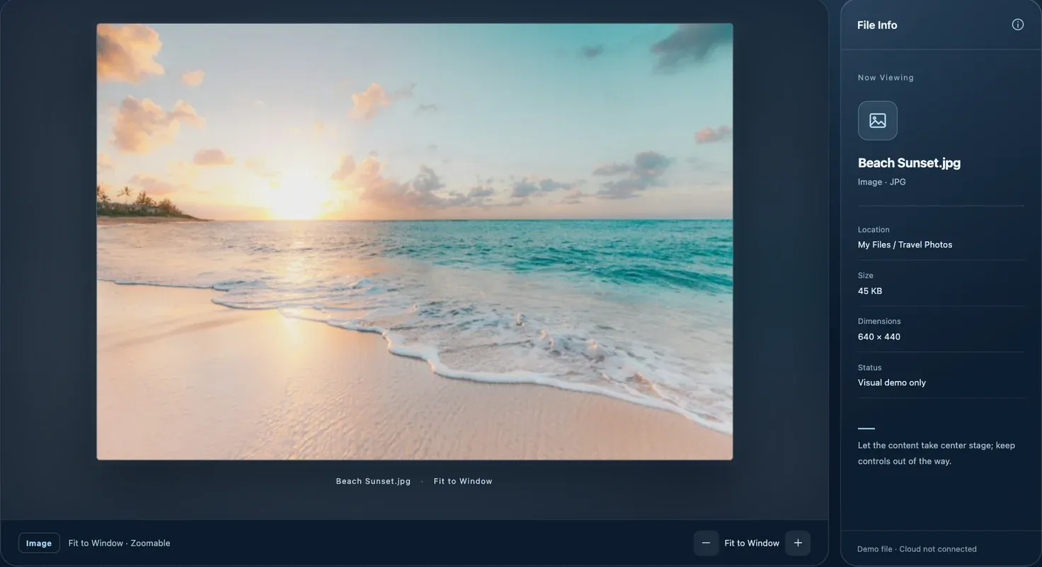Zoom in with the plus button
The image size is (1042, 567).
pyautogui.click(x=798, y=543)
